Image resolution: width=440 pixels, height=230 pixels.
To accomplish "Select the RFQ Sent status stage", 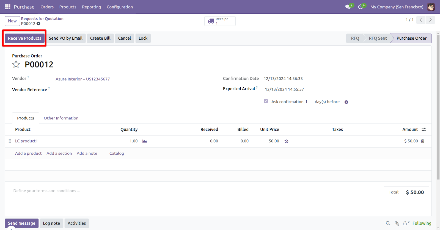I will pyautogui.click(x=378, y=38).
